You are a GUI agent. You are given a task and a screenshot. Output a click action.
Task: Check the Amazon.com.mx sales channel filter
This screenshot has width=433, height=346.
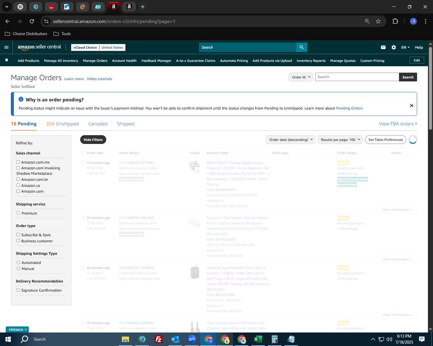18,162
